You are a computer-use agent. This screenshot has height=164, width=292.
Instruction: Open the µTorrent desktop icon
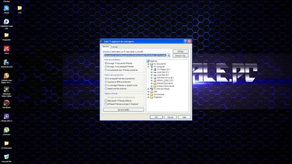point(6,130)
